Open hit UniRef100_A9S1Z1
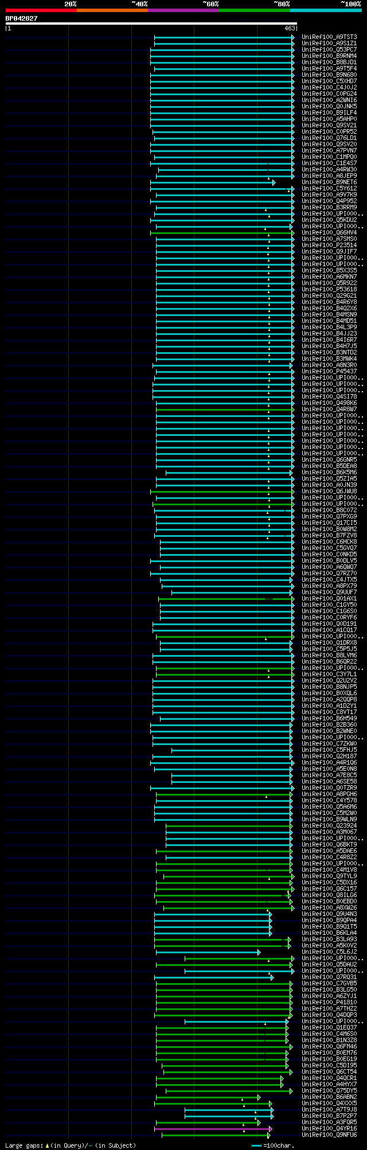 click(x=329, y=44)
